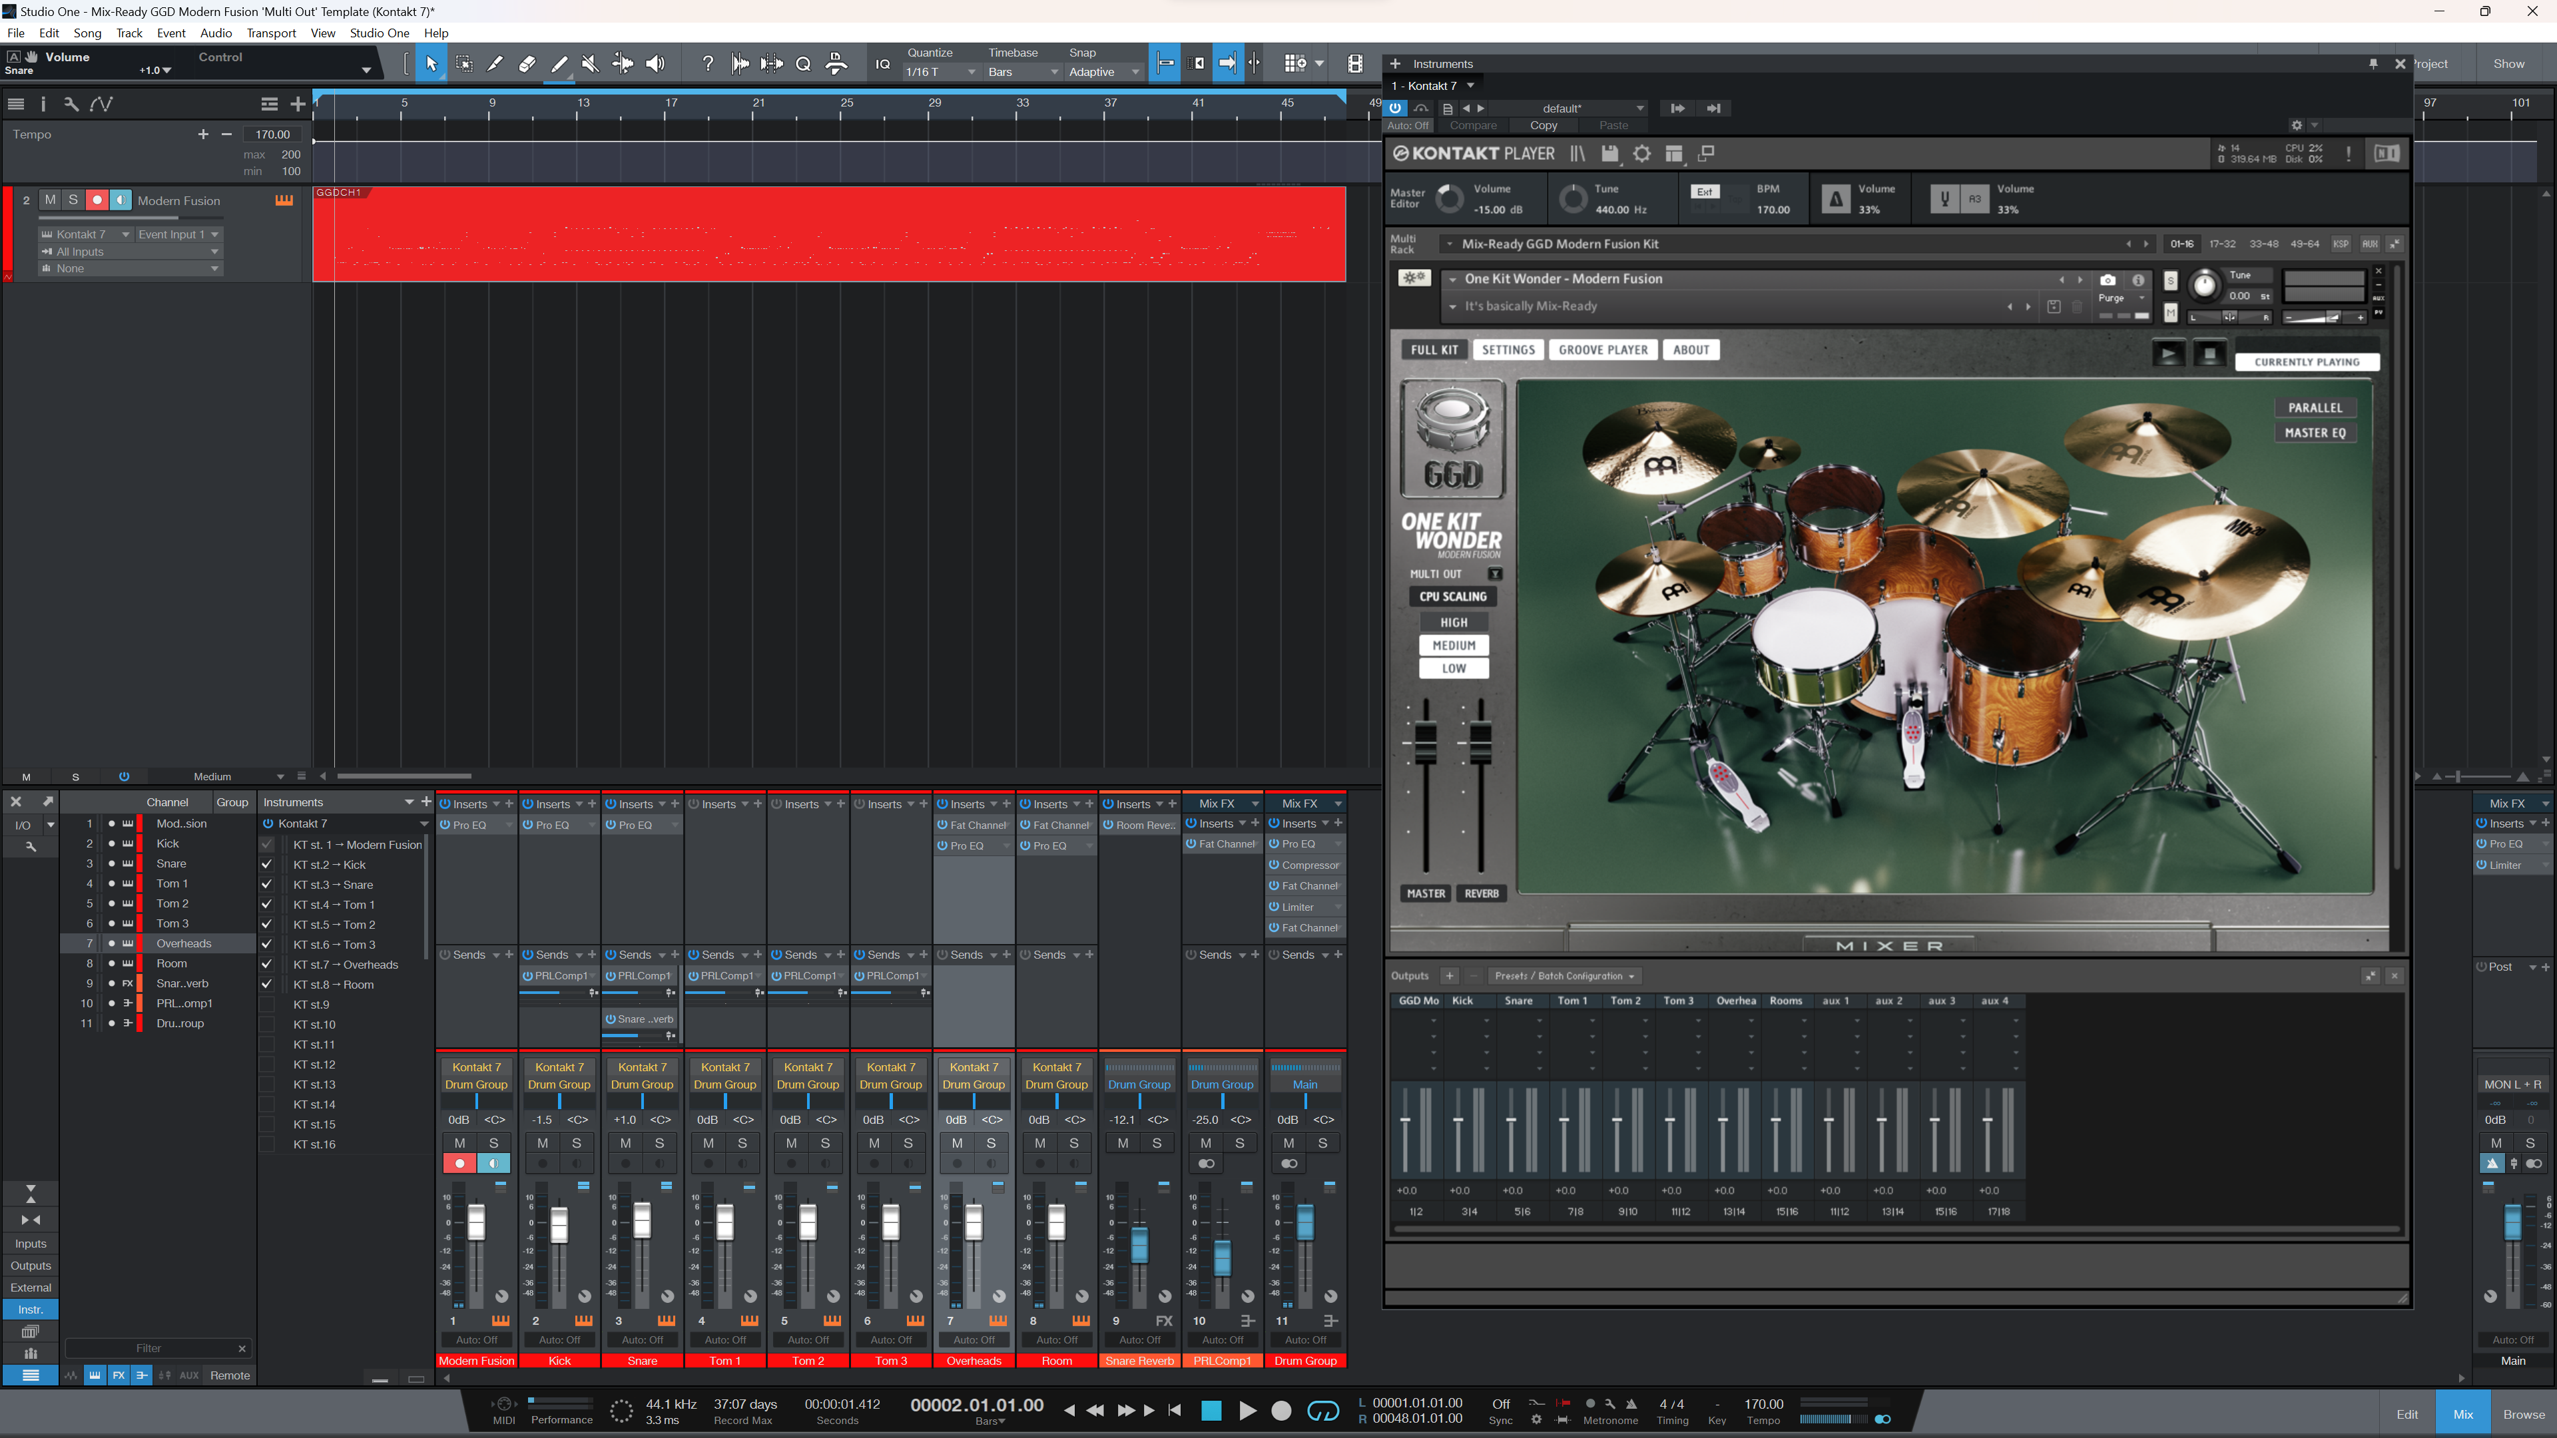Select the Eraser tool

click(x=527, y=63)
